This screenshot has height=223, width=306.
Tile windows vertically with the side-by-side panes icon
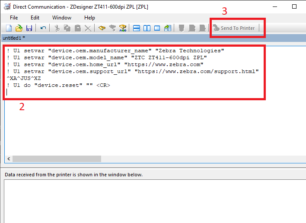click(x=147, y=28)
